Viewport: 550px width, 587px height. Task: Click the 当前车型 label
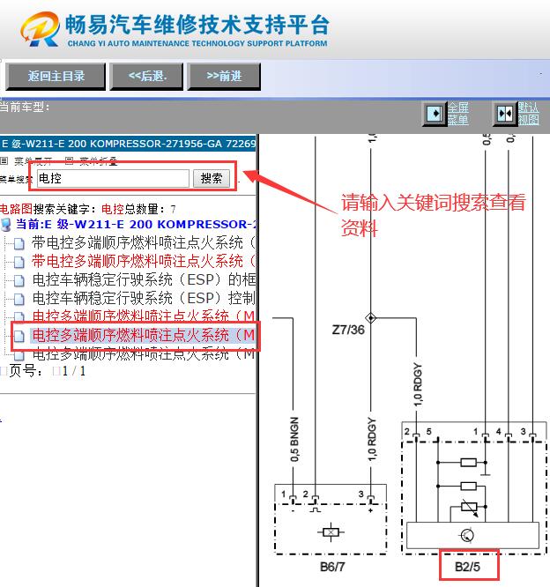click(x=25, y=107)
